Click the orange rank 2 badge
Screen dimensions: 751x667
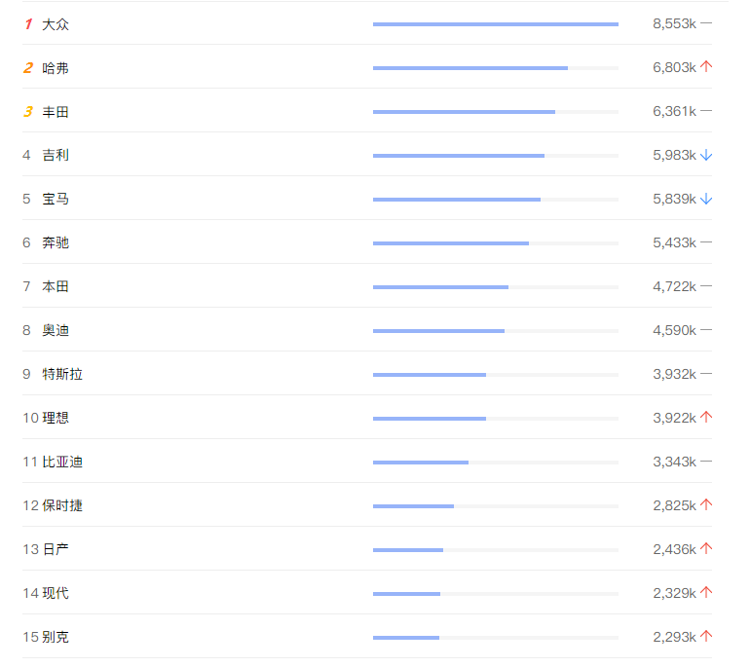point(28,68)
